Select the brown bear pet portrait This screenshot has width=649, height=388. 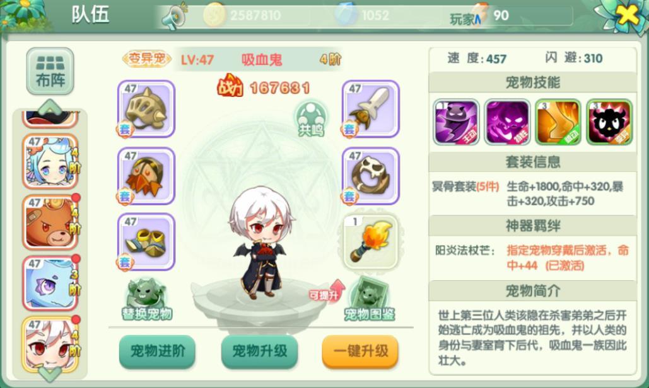pos(50,223)
